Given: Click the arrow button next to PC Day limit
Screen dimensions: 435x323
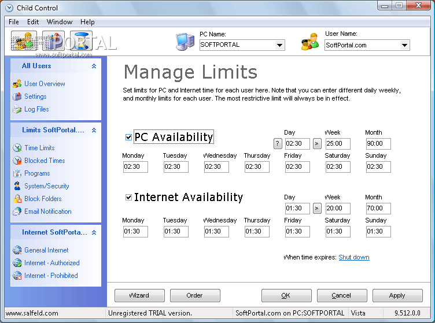Looking at the screenshot, I should pyautogui.click(x=317, y=143).
